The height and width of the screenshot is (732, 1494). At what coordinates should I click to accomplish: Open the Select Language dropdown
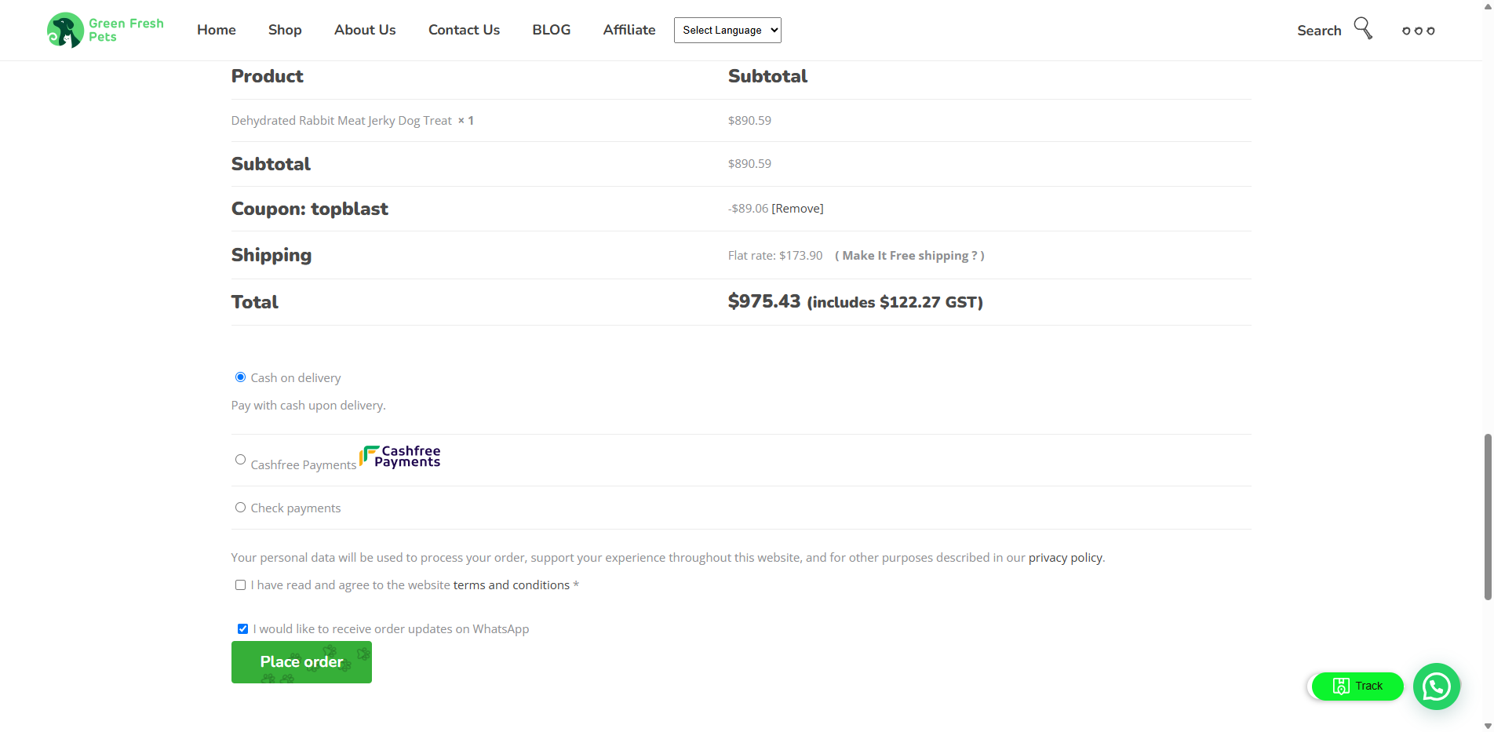point(727,30)
